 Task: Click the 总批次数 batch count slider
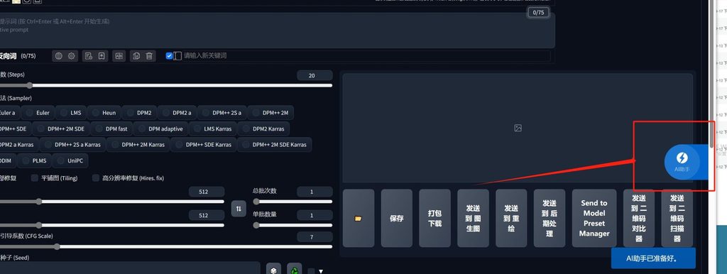[293, 202]
